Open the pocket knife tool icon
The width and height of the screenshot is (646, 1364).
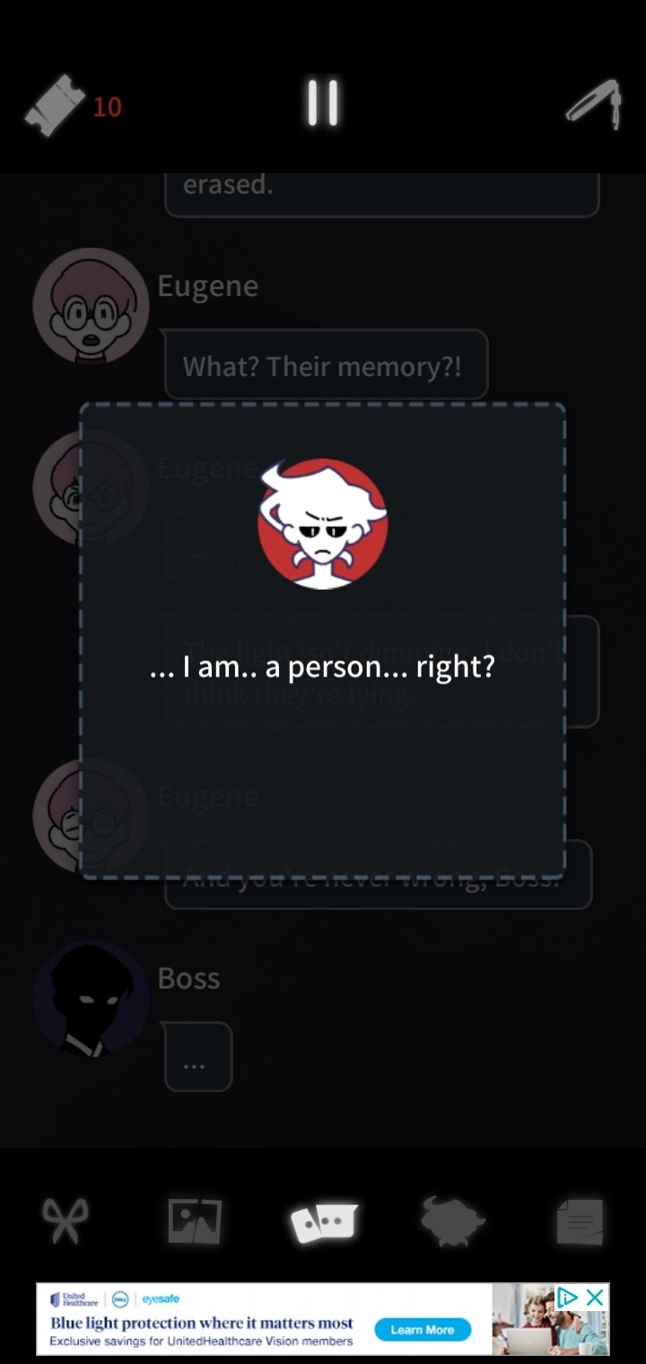point(594,104)
